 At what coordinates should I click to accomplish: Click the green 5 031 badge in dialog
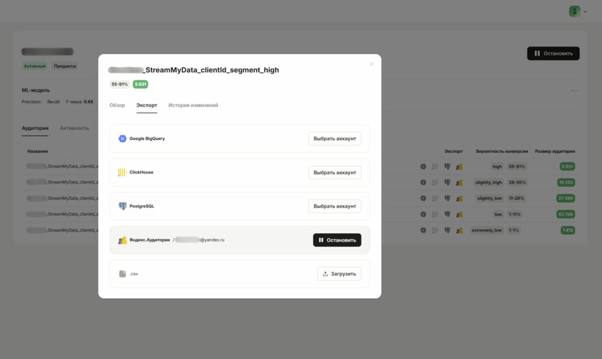(140, 85)
